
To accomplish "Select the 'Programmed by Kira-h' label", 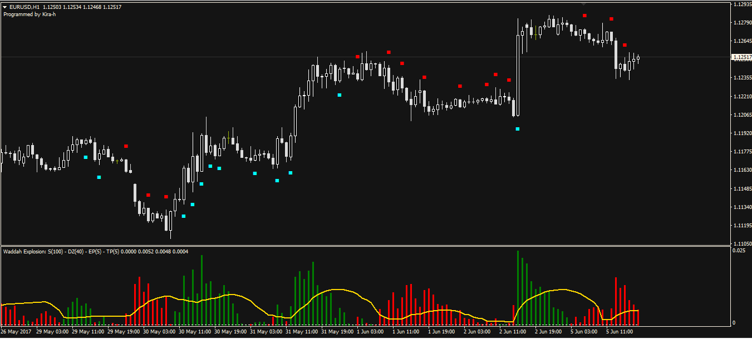I will point(30,14).
